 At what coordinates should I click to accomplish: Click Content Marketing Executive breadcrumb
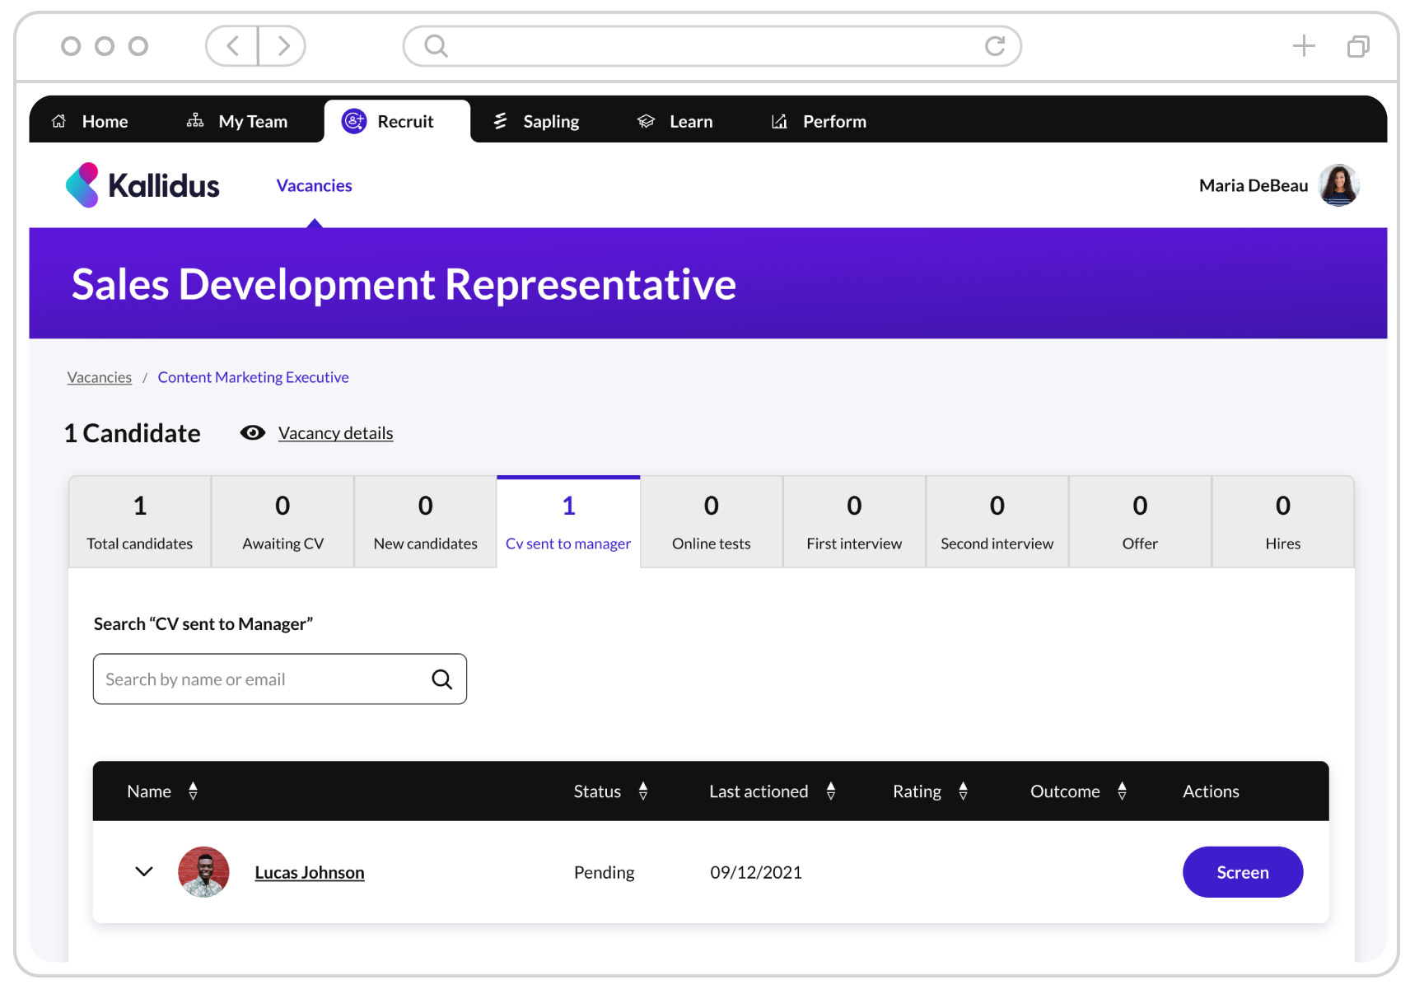click(x=253, y=377)
